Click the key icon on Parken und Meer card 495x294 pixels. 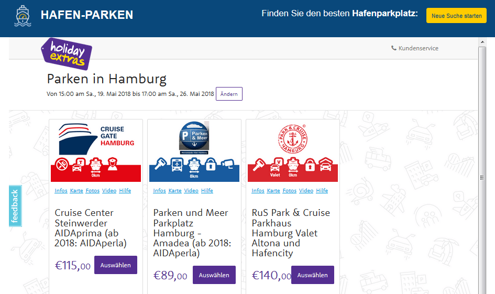coord(160,164)
